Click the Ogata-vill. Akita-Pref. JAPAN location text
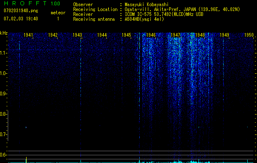 (182, 9)
